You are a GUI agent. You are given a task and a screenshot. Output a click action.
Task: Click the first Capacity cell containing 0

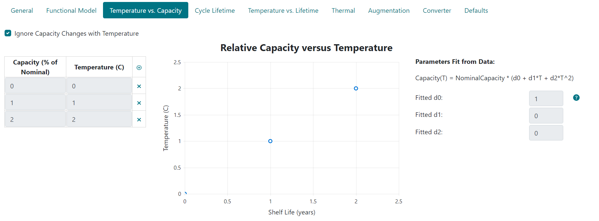pyautogui.click(x=35, y=85)
